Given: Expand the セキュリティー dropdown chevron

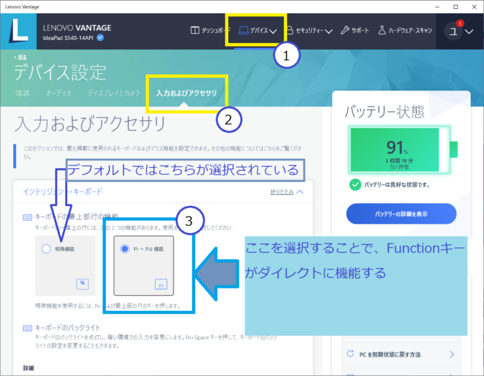Looking at the screenshot, I should click(x=328, y=31).
